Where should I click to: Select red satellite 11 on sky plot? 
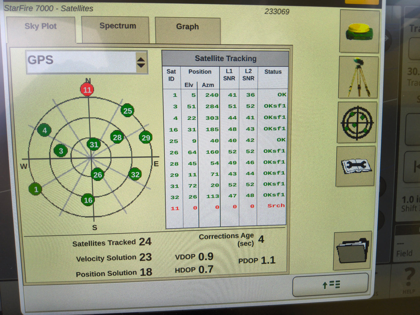point(87,90)
